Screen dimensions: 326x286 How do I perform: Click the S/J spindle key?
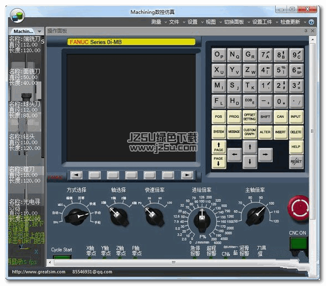(234, 86)
